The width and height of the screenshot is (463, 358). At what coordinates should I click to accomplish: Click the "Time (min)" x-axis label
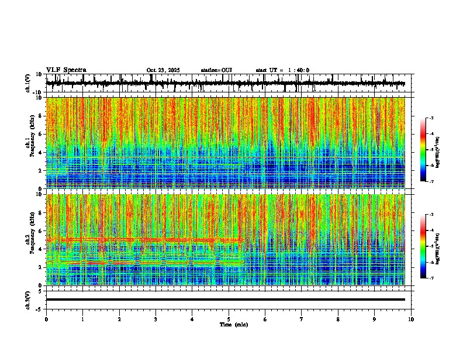[234, 325]
